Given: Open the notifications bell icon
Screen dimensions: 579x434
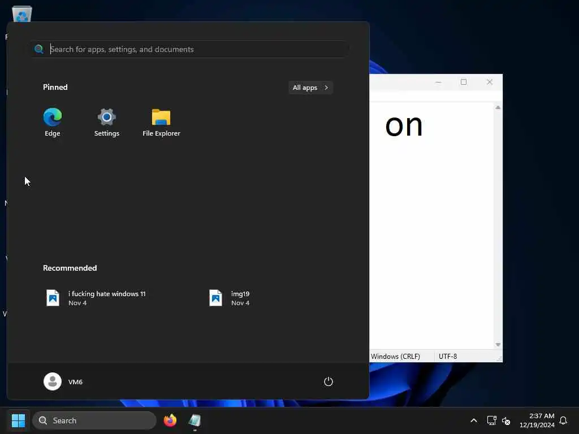Looking at the screenshot, I should 563,420.
